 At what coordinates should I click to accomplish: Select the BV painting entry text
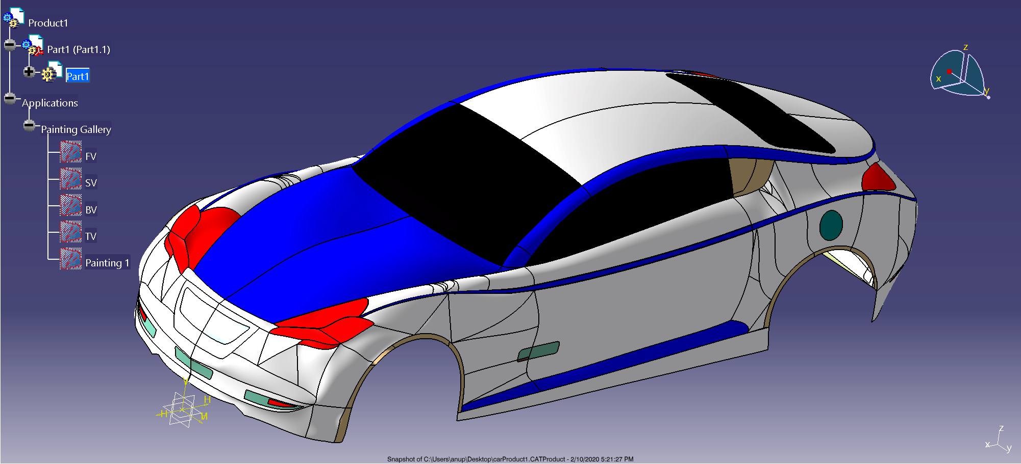coord(91,210)
